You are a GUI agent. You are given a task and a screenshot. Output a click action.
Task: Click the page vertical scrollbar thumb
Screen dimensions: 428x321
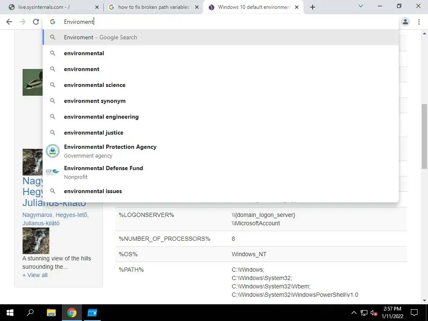click(x=424, y=137)
